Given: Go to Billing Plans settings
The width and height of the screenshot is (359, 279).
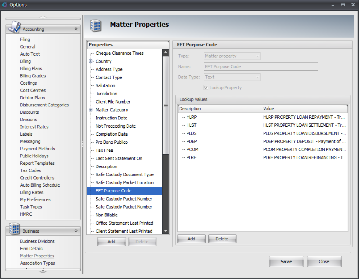Looking at the screenshot, I should [x=31, y=68].
